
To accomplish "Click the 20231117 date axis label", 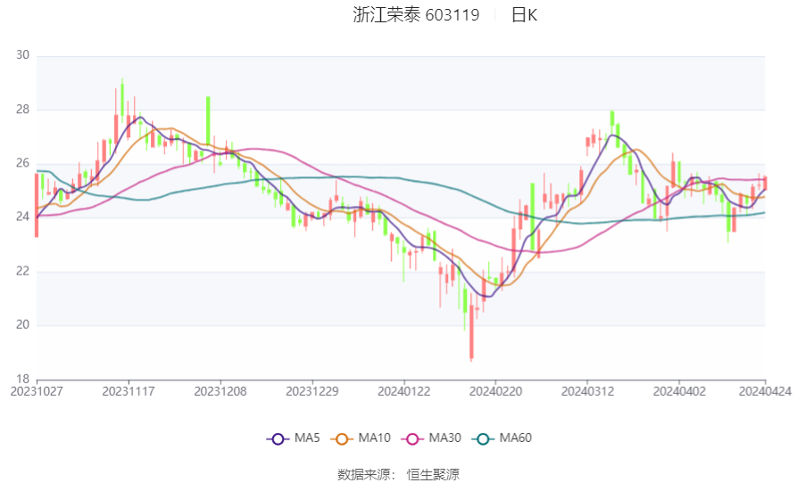I will click(x=129, y=390).
